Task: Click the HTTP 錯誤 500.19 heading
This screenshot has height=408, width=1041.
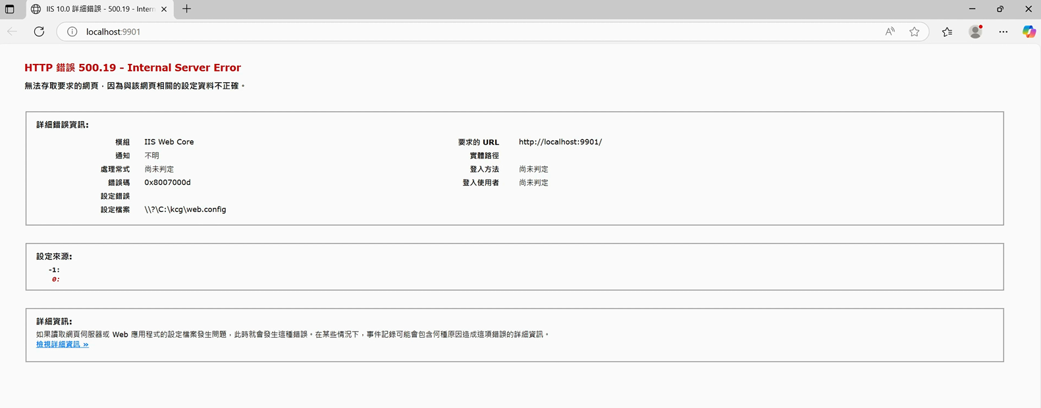Action: pyautogui.click(x=132, y=68)
